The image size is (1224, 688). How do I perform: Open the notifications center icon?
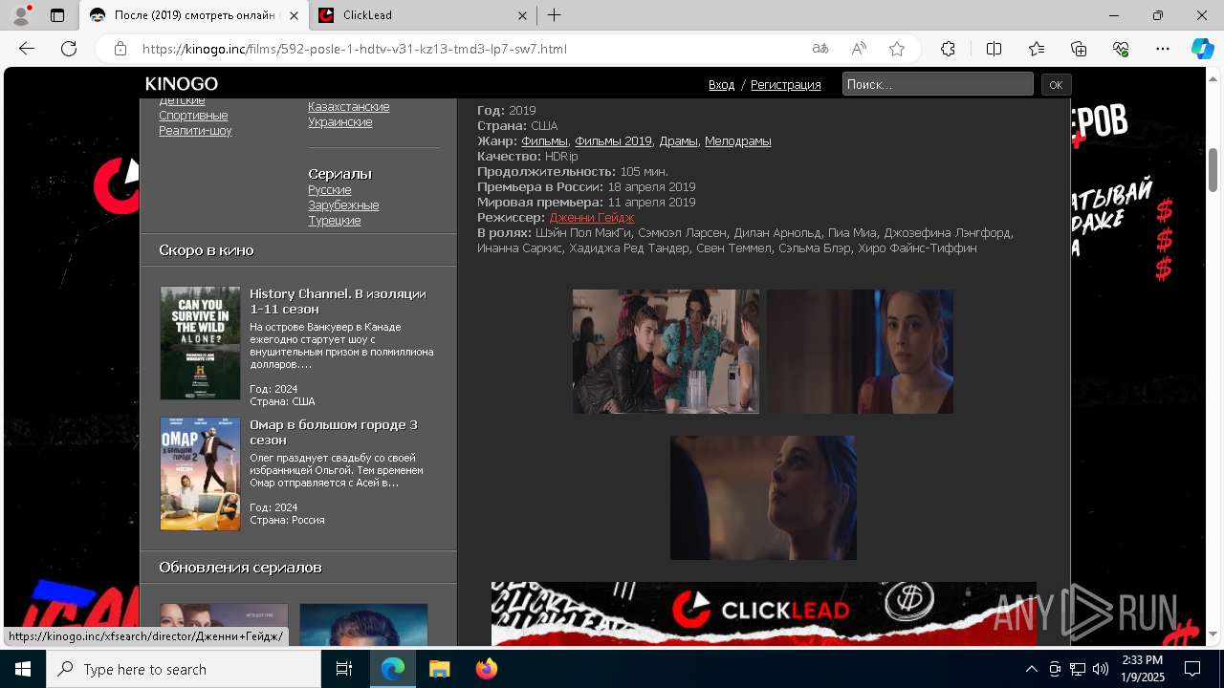pyautogui.click(x=1192, y=669)
